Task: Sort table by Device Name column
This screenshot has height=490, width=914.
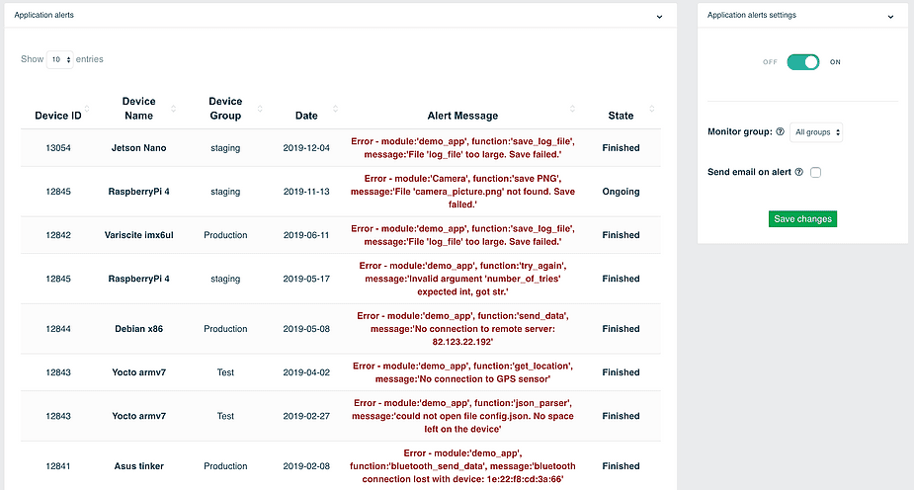Action: pyautogui.click(x=138, y=109)
